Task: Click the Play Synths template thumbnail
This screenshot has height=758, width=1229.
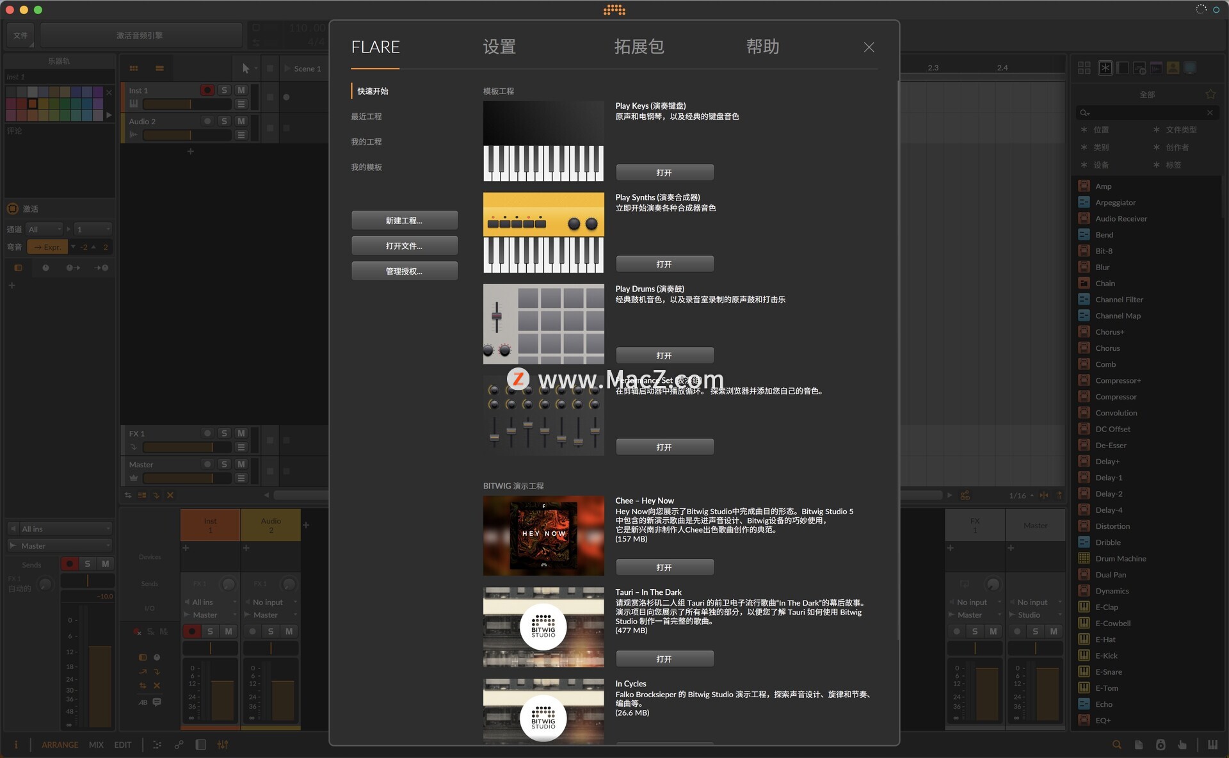Action: pos(543,232)
